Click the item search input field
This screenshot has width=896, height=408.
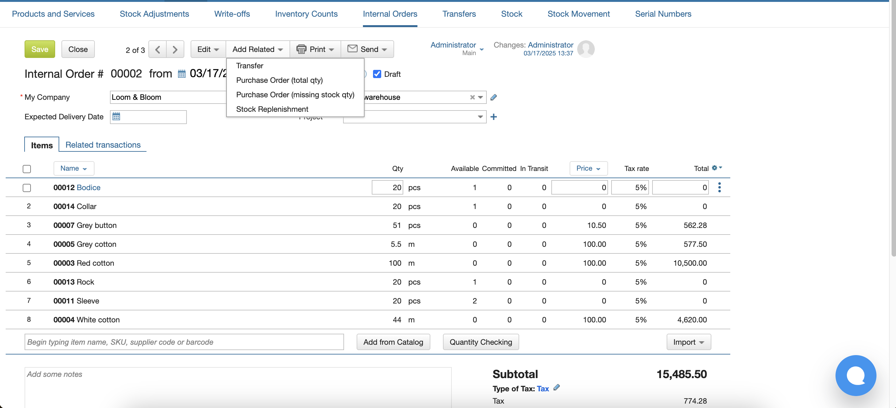click(x=184, y=342)
